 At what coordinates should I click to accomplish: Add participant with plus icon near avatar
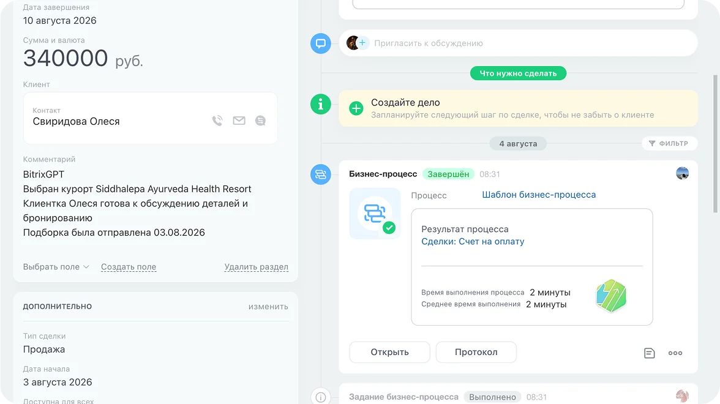(x=362, y=43)
